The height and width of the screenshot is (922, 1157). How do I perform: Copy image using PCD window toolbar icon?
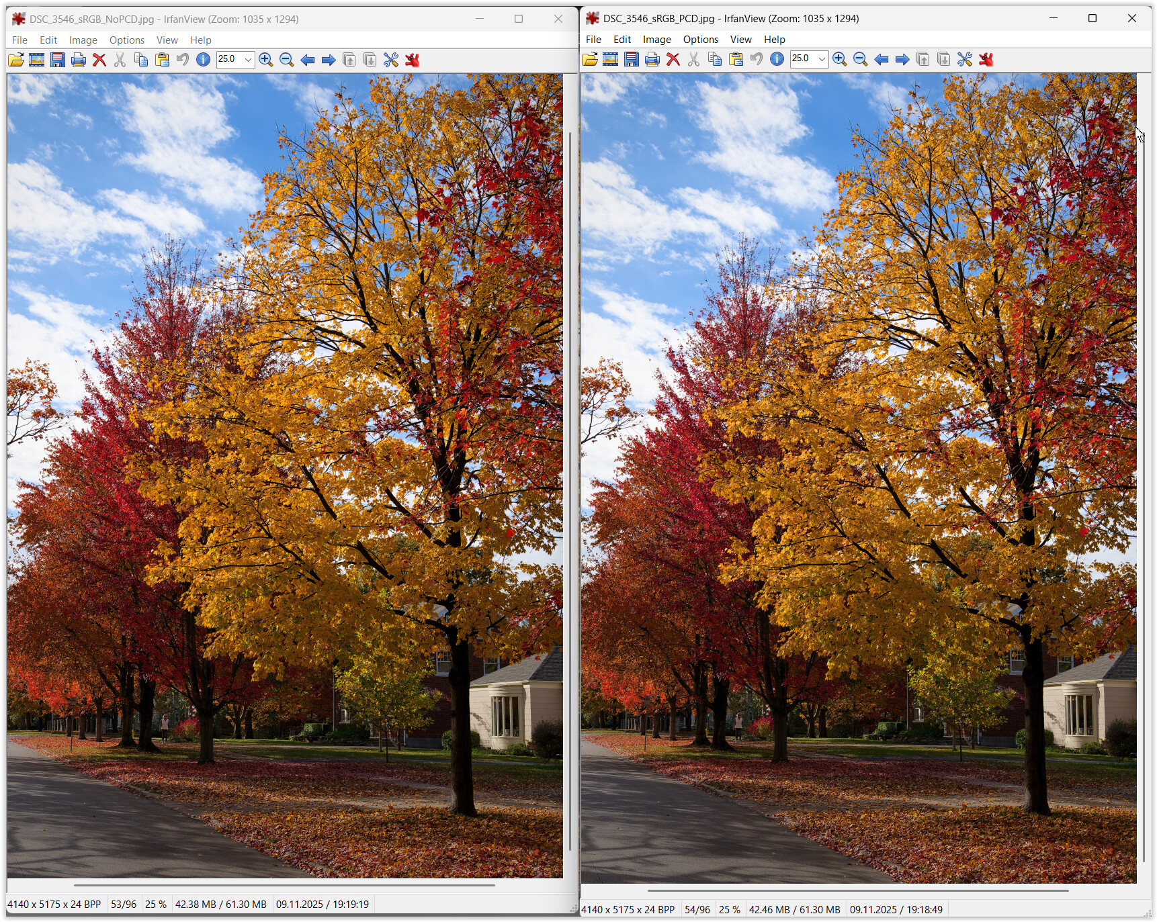715,60
